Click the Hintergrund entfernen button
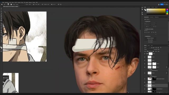This screenshot has height=95, width=169. 150,38
